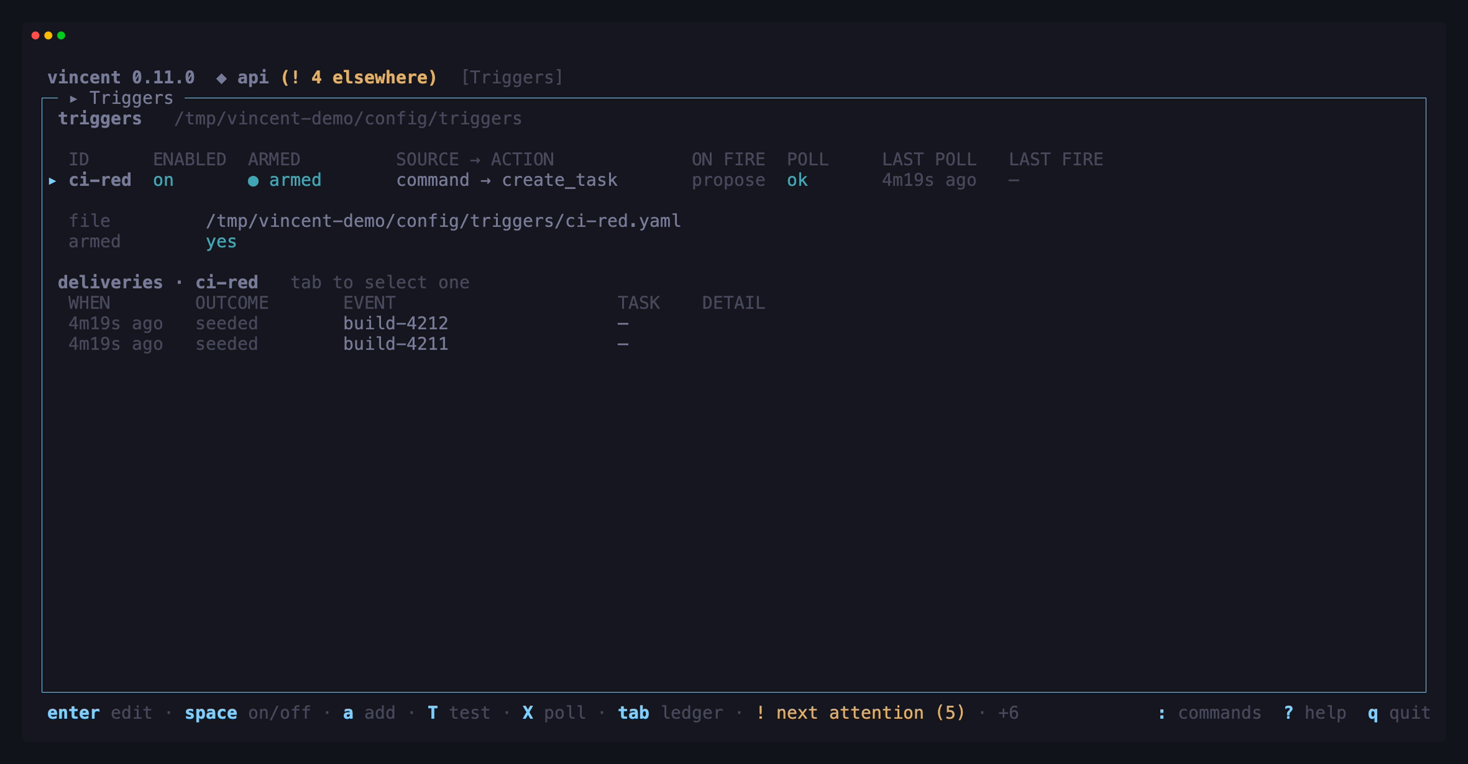Screen dimensions: 1468x764
Task: Click the yellow minimize window button
Action: point(48,35)
